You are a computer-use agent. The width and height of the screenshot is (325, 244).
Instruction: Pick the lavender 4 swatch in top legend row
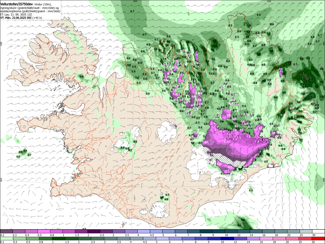[143, 232]
